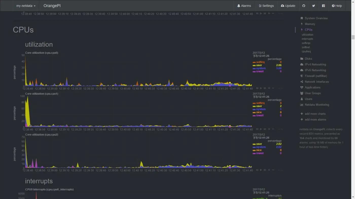Image resolution: width=355 pixels, height=199 pixels.
Task: Jump to interrupts subsection in sidebar
Action: 307,39
